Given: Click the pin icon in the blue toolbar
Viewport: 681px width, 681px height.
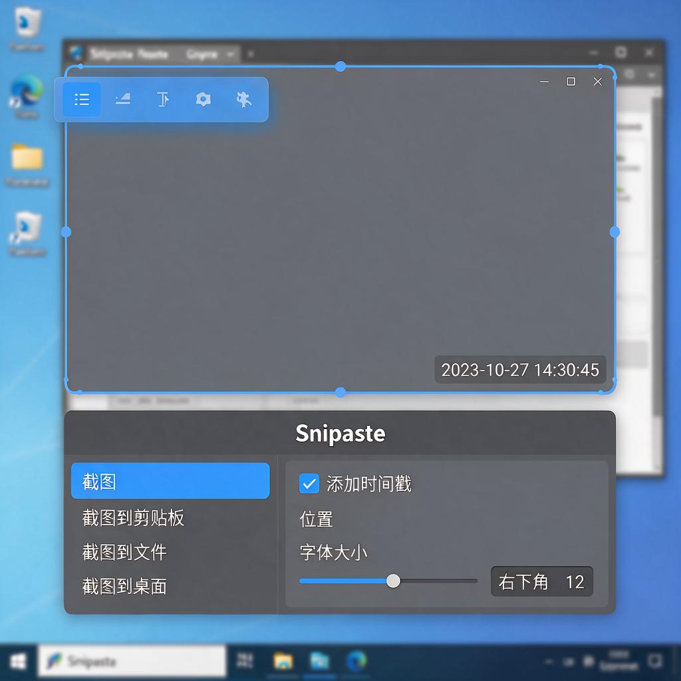Looking at the screenshot, I should click(x=243, y=100).
